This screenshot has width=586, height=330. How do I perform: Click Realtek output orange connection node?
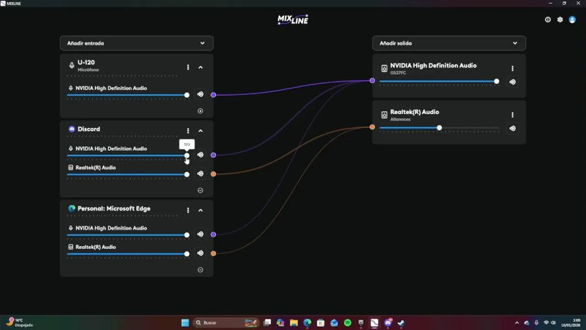click(x=372, y=127)
